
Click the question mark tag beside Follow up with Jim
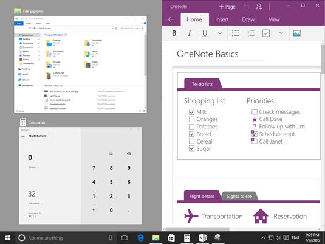(255, 127)
